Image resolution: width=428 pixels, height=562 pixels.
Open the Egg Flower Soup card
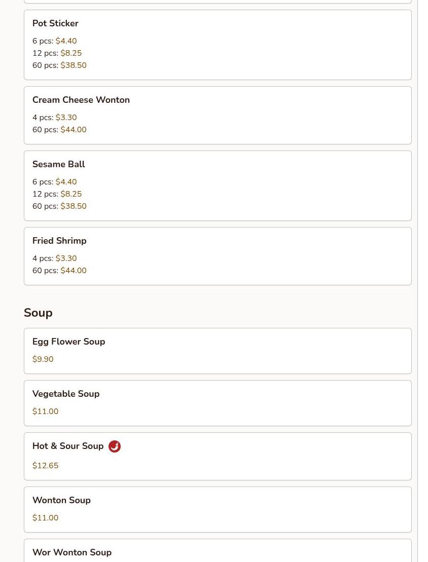point(218,351)
